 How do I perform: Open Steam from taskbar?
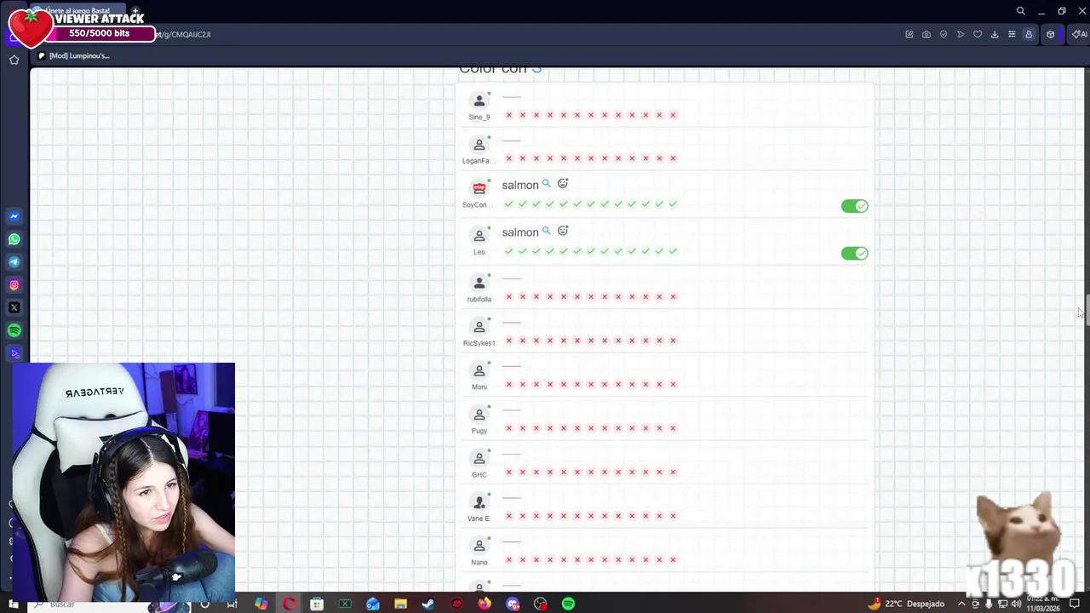coord(428,604)
